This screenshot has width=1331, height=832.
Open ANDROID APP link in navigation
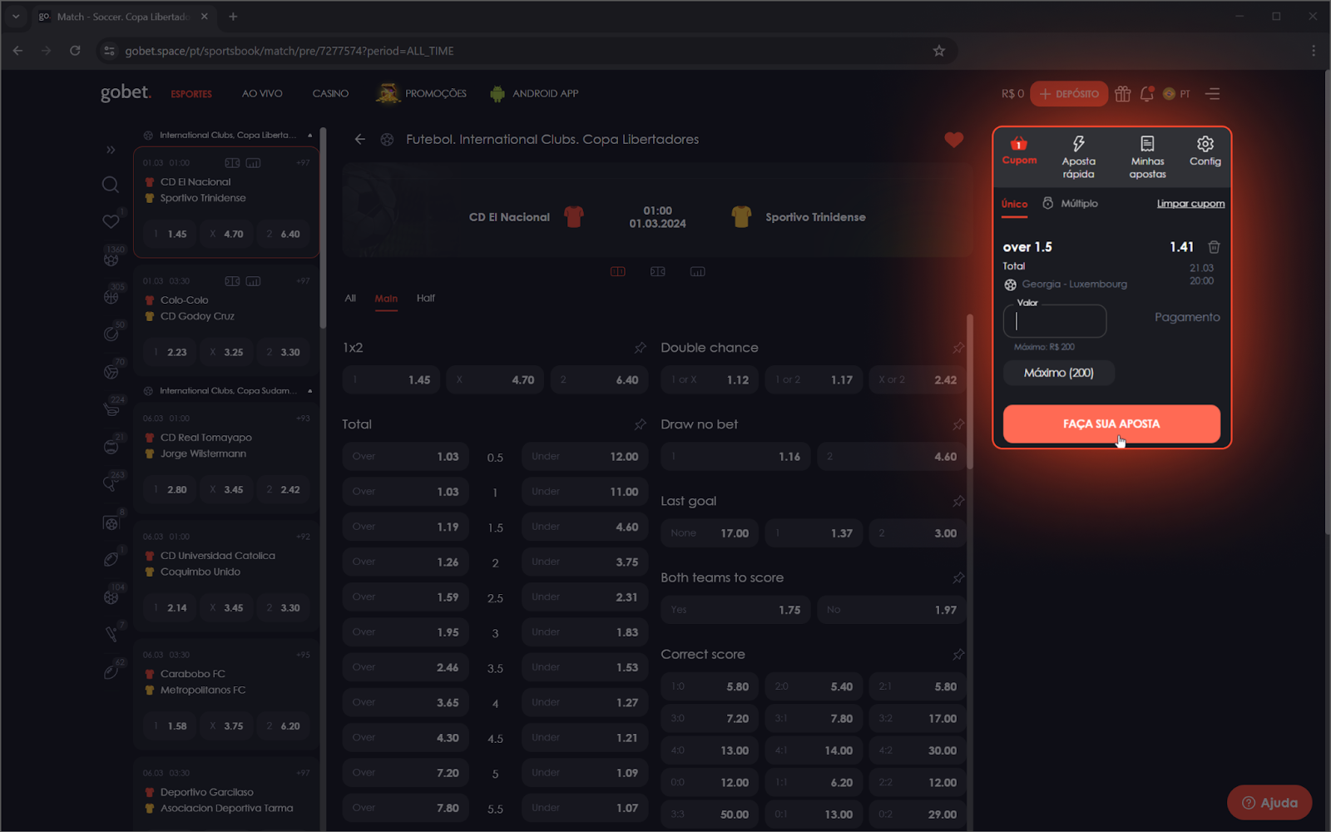[534, 94]
